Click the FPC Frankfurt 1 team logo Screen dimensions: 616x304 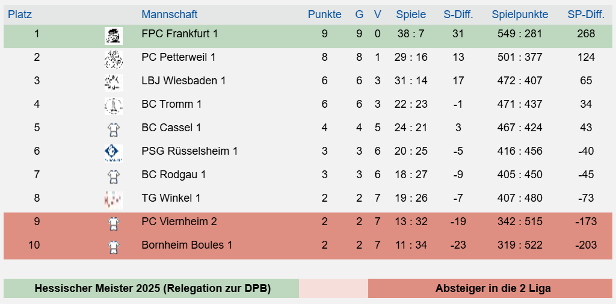[113, 36]
